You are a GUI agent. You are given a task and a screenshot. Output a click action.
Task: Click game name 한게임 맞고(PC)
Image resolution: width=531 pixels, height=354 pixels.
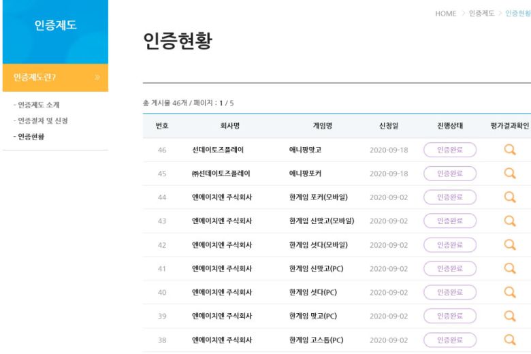[313, 316]
